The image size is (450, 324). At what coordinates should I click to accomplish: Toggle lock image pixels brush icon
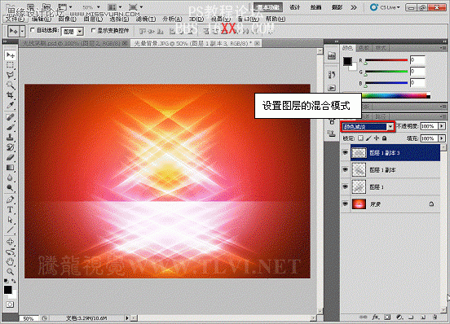tap(368, 138)
